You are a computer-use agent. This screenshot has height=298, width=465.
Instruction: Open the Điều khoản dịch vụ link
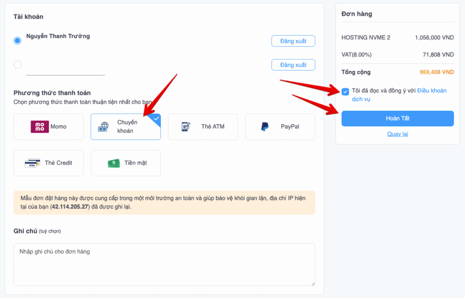click(x=435, y=90)
